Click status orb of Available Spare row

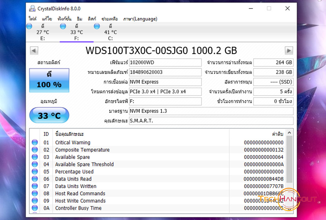pos(35,157)
